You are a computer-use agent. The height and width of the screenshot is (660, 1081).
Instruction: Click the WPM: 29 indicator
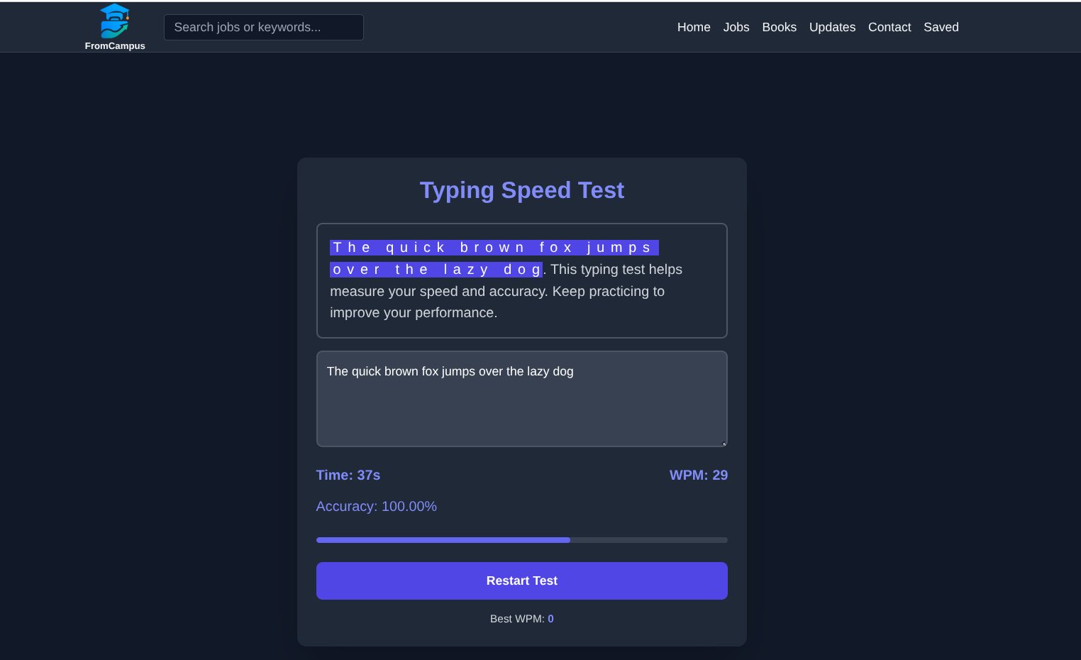699,475
